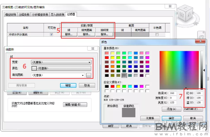210x137 pixels.
Task: Pick the white basic color swatch
Action: tap(148, 75)
